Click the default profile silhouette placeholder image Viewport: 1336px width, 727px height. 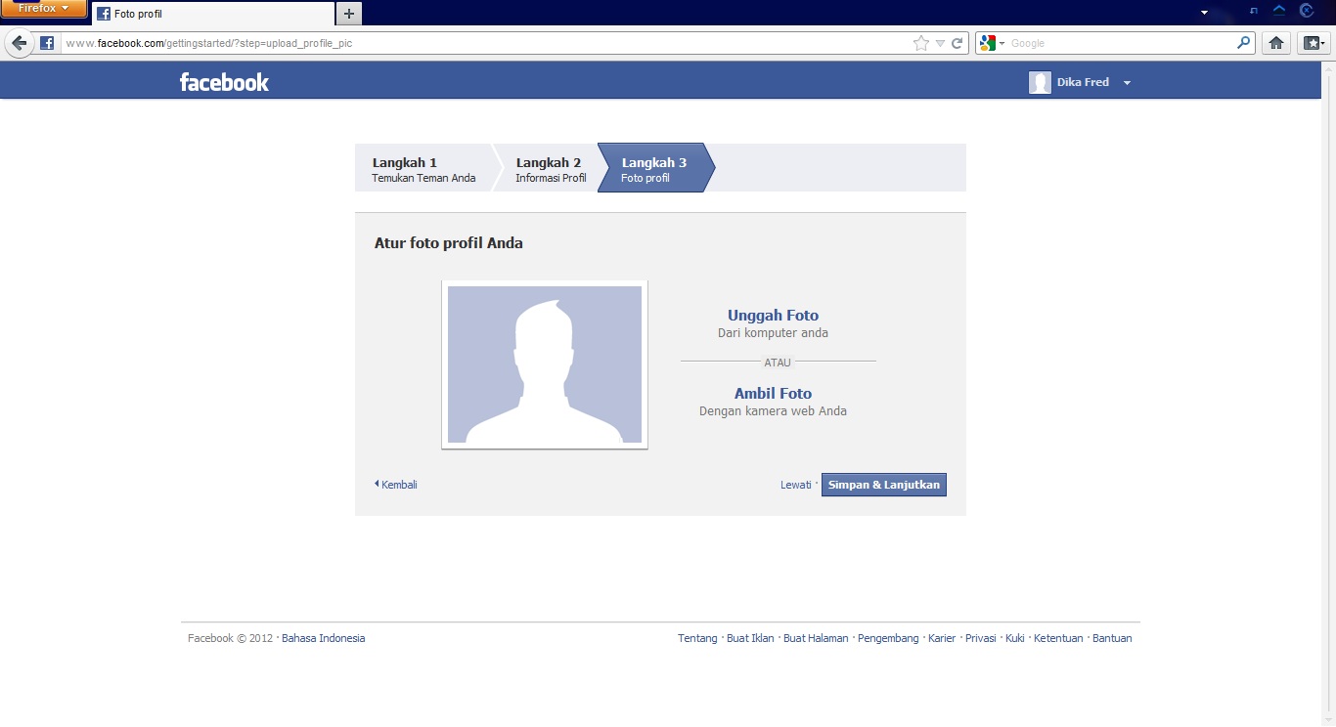(x=545, y=364)
